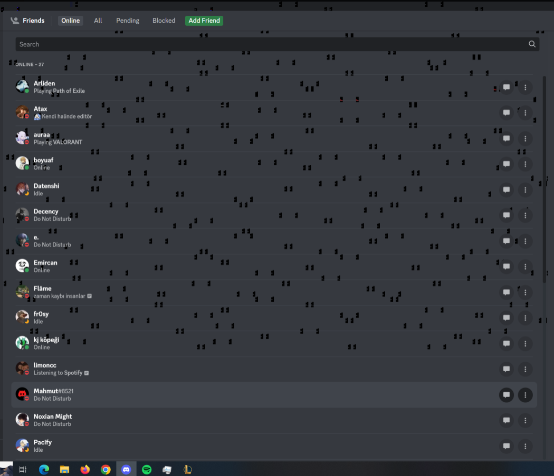Message Mahmut#8521 via chat icon
The image size is (554, 476).
[507, 395]
